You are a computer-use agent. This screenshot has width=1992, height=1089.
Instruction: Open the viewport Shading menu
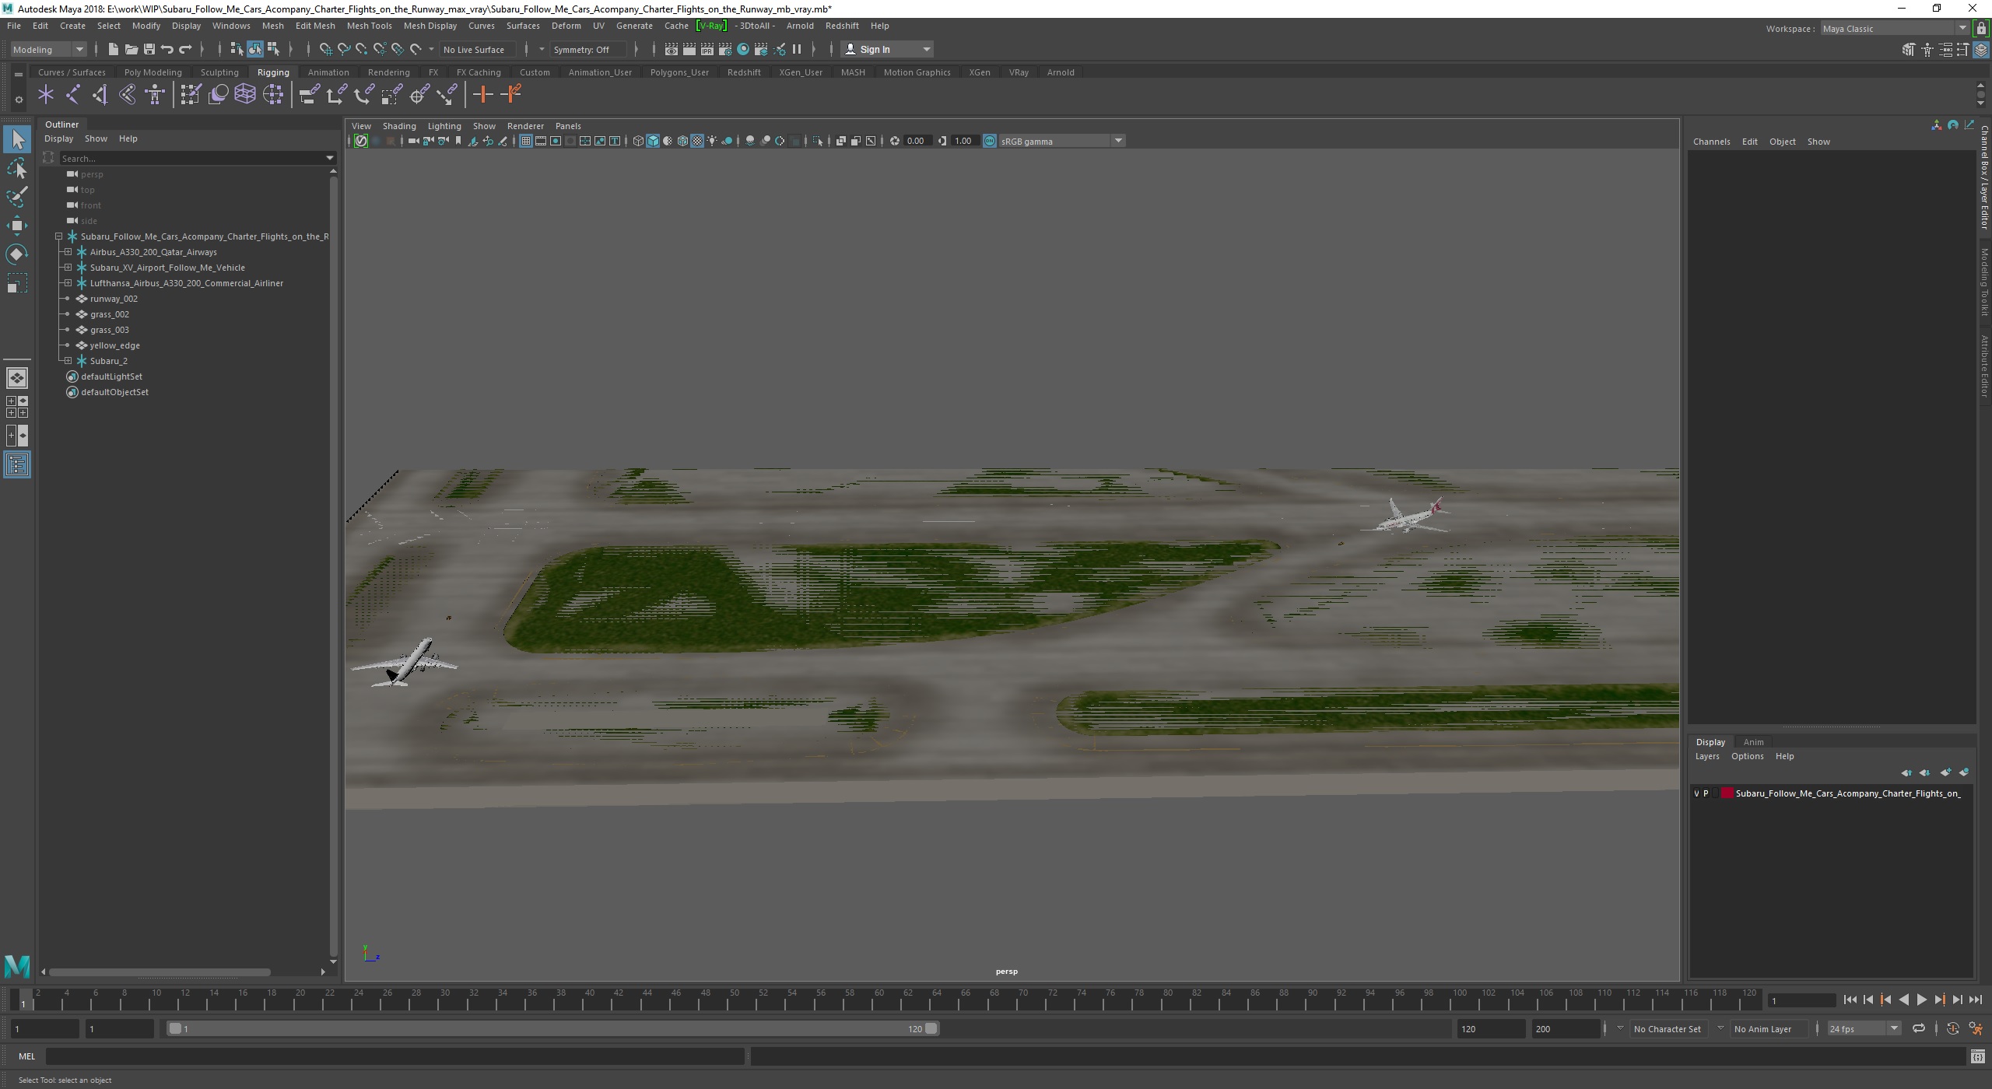pos(399,126)
